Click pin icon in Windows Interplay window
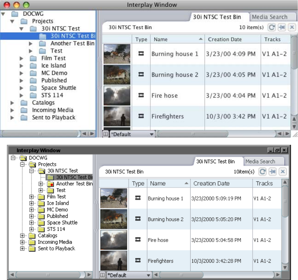This screenshot has width=298, height=280. 273,172
